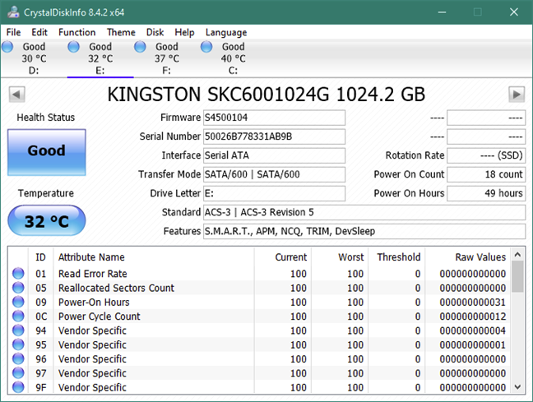The image size is (533, 402).
Task: Click status orb for attribute 94
Action: point(18,330)
